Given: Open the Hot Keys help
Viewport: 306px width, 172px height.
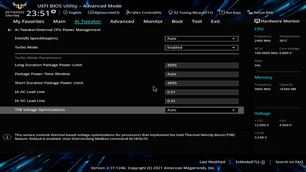Looking at the screenshot, I should pyautogui.click(x=230, y=13).
